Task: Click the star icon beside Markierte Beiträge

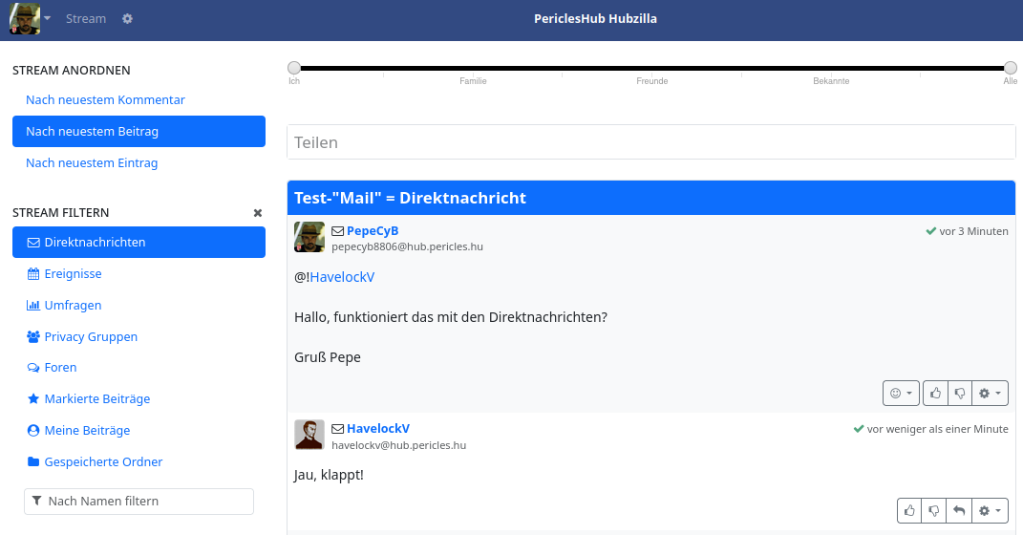Action: (x=33, y=398)
